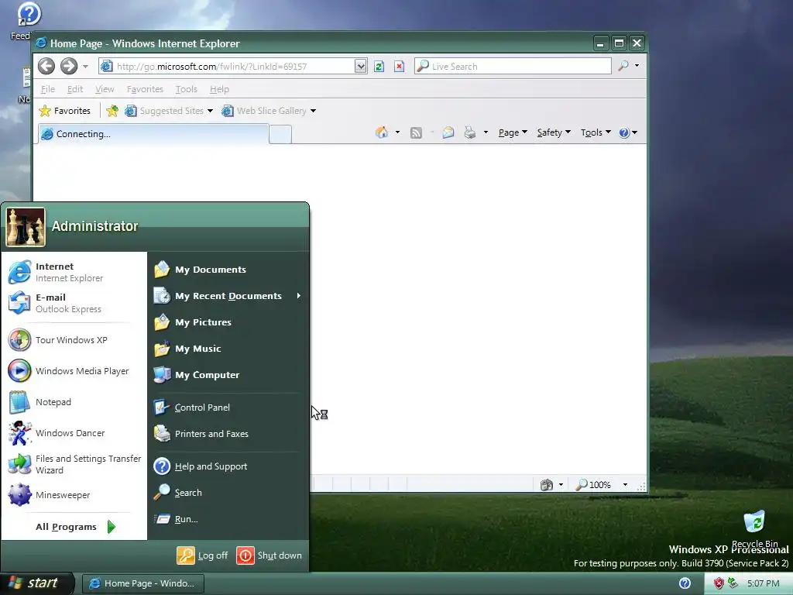793x595 pixels.
Task: Open the command bar Tools dropdown
Action: click(596, 132)
